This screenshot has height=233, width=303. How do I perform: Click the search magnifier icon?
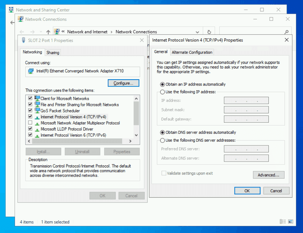point(286,32)
